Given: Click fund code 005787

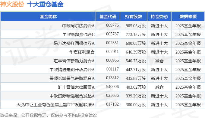Looking at the screenshot, I should [x=112, y=34].
